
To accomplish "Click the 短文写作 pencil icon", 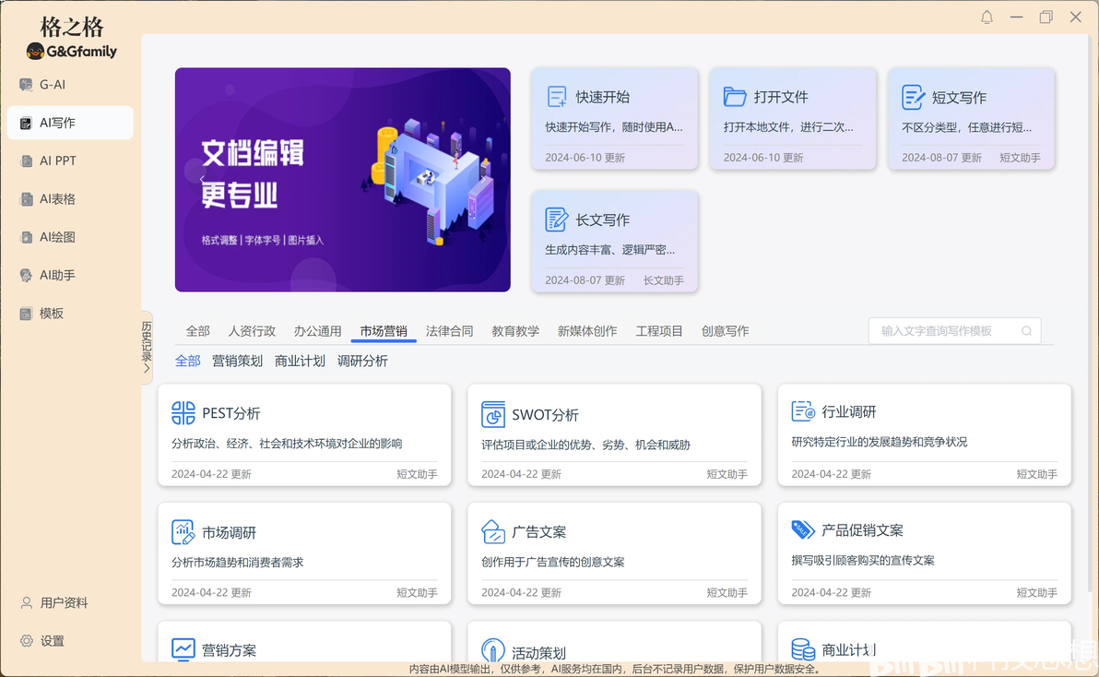I will 913,98.
